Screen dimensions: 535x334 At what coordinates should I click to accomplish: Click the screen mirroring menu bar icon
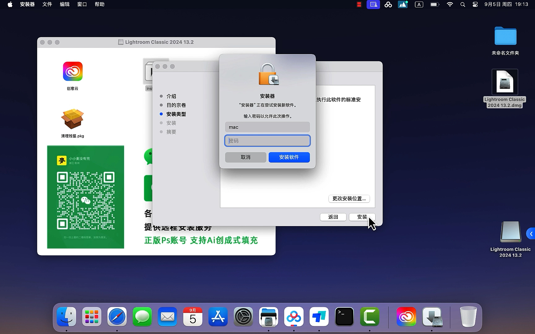coord(373,4)
